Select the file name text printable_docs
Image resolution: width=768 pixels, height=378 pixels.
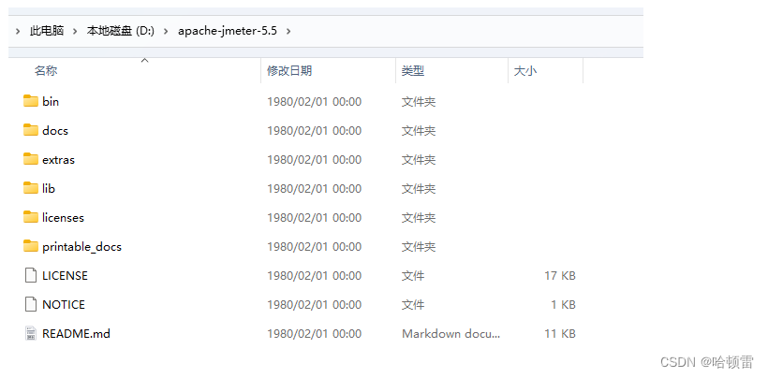(x=81, y=247)
